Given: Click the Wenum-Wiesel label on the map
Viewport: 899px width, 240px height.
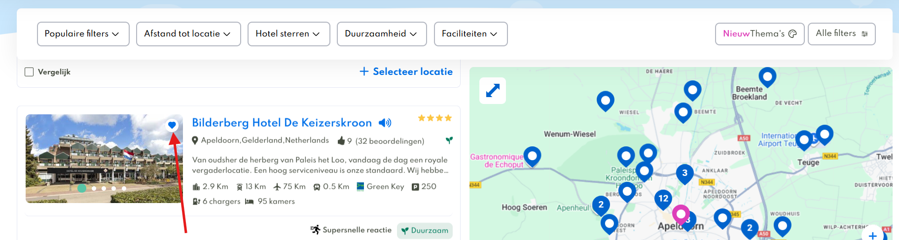Looking at the screenshot, I should 570,134.
